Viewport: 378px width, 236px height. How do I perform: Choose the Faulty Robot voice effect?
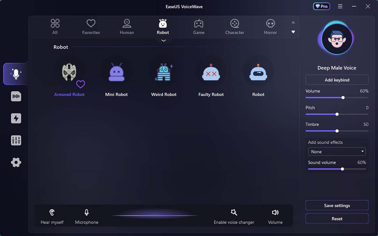pyautogui.click(x=211, y=72)
